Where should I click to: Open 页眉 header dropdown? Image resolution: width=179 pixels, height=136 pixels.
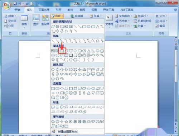coord(96,16)
